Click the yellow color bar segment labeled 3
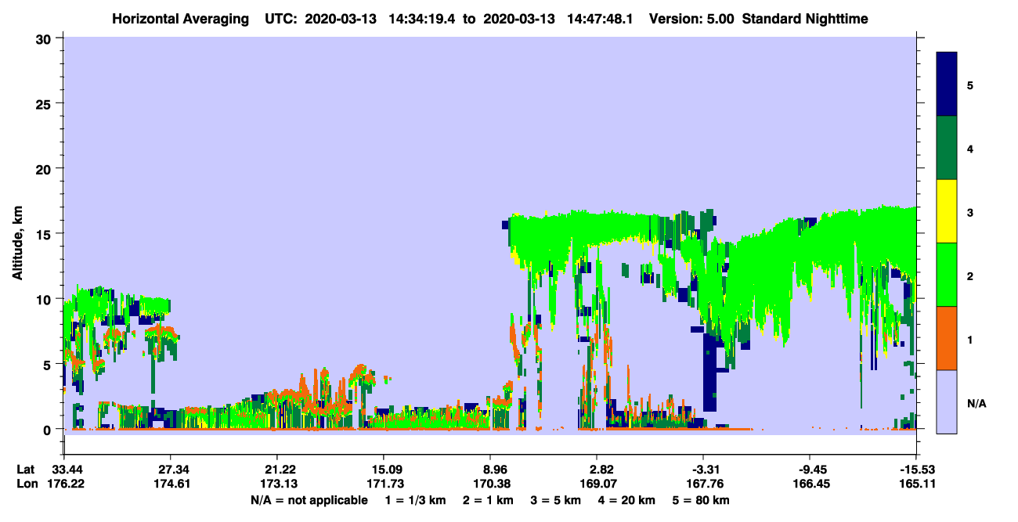Viewport: 1018px width, 522px height. click(x=947, y=211)
